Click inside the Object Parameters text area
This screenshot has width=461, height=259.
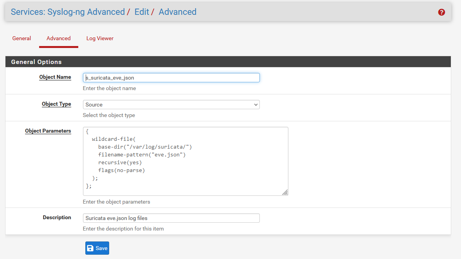(185, 161)
